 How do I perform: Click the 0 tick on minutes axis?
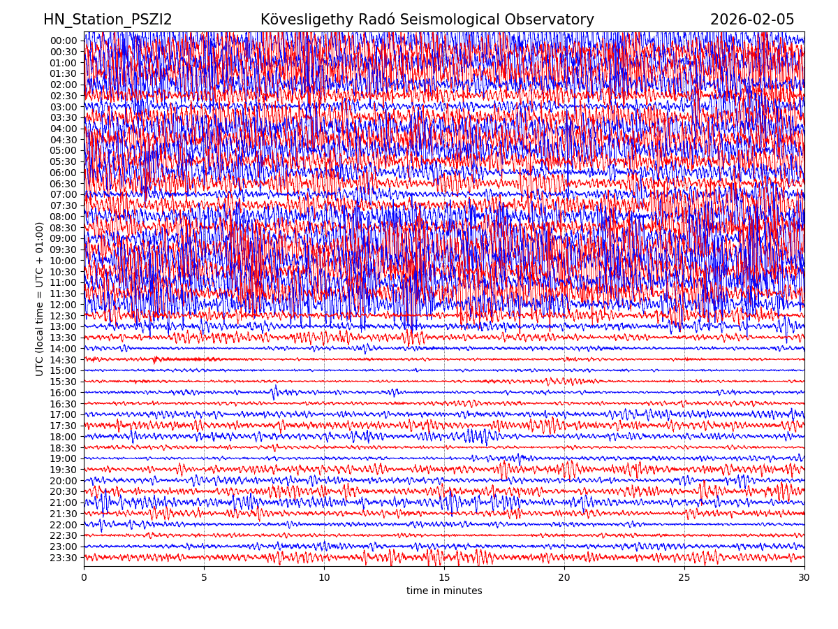coord(84,577)
